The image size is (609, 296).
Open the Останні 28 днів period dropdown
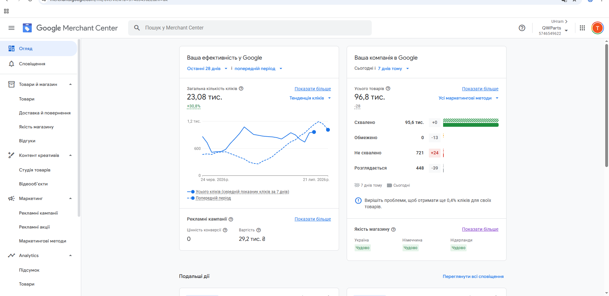207,68
